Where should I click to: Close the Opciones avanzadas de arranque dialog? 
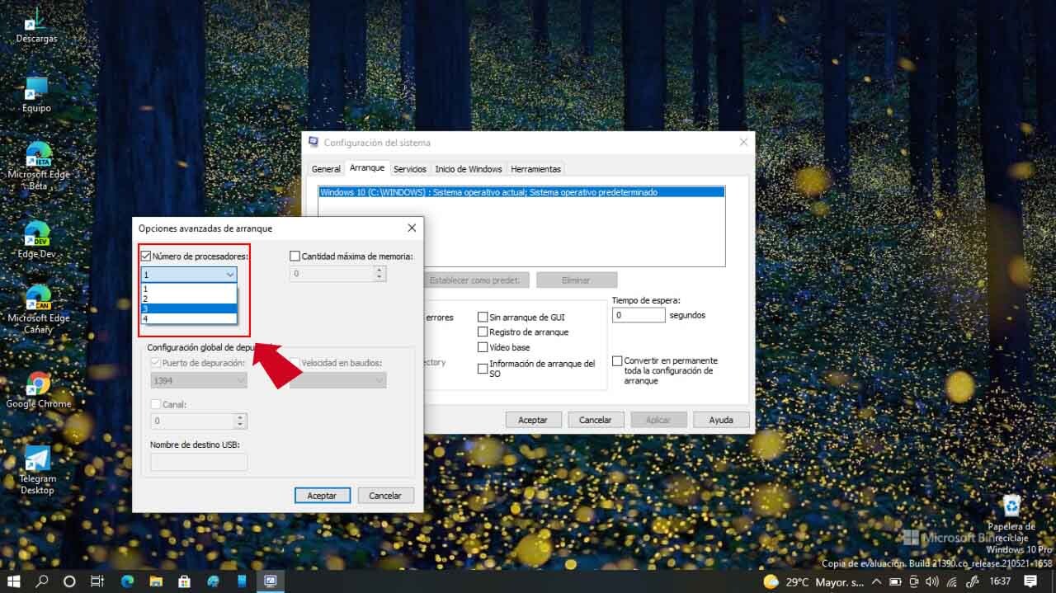(412, 228)
